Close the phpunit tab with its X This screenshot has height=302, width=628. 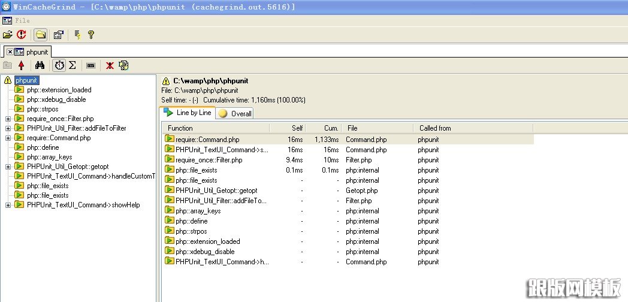pyautogui.click(x=10, y=52)
